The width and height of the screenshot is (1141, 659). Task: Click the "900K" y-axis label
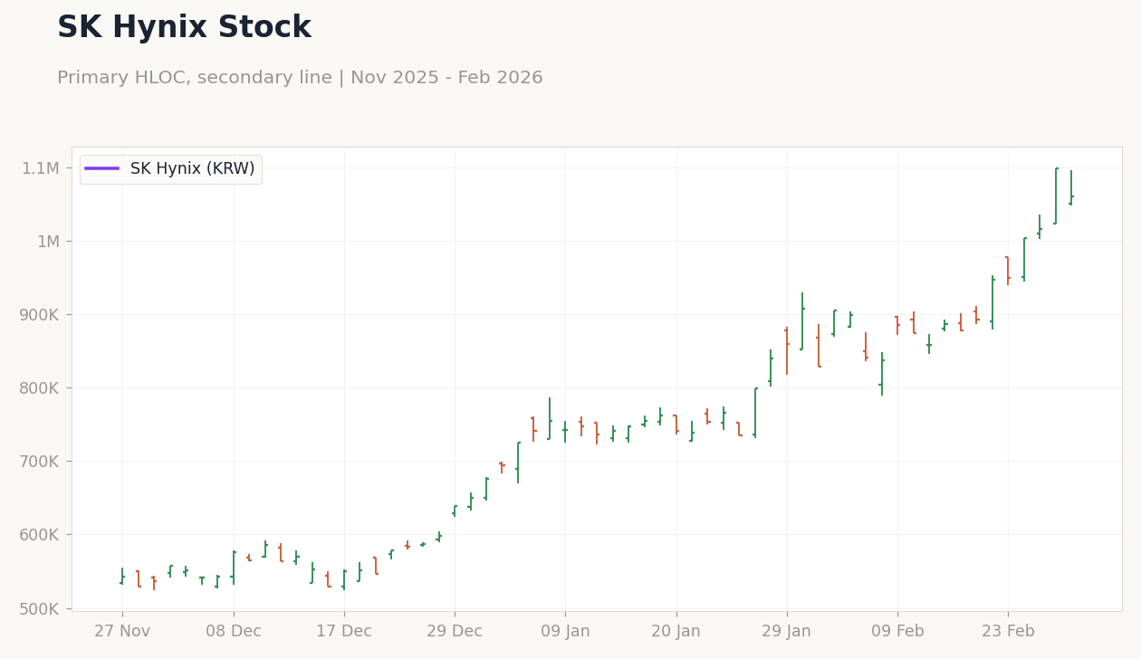[x=39, y=314]
